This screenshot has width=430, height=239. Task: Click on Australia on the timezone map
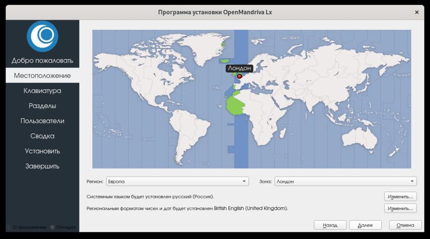(x=359, y=138)
